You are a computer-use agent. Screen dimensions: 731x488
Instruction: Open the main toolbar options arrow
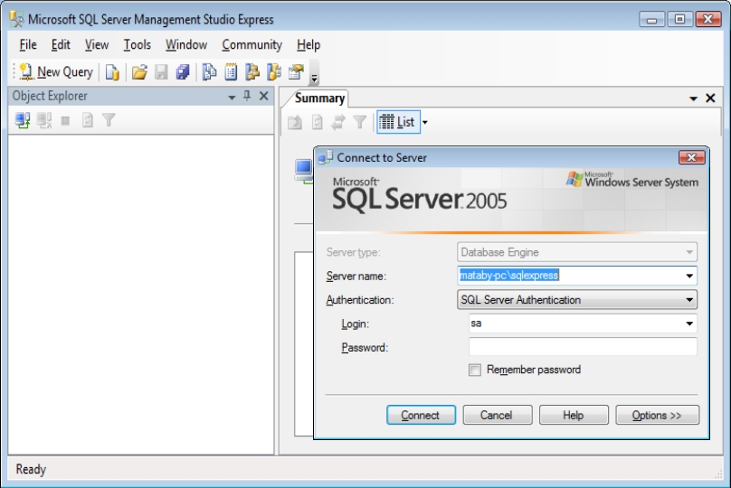(314, 80)
